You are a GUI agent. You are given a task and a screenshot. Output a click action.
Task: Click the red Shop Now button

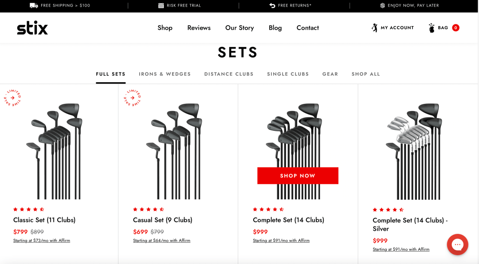[298, 176]
